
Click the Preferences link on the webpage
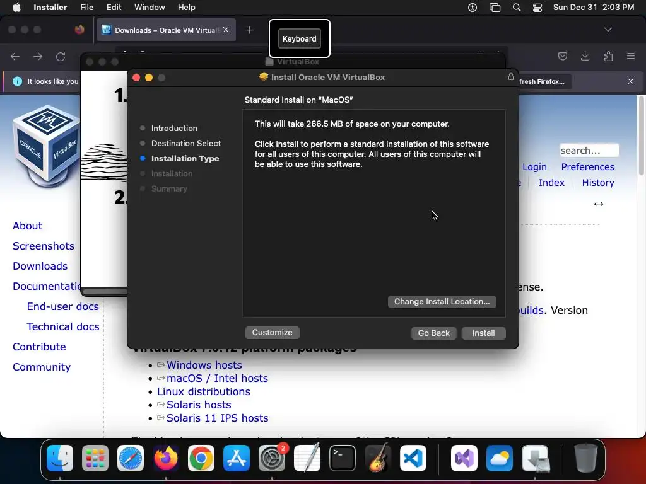587,167
